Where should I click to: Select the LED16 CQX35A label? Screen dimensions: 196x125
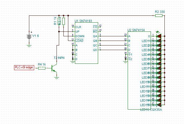tap(151, 110)
